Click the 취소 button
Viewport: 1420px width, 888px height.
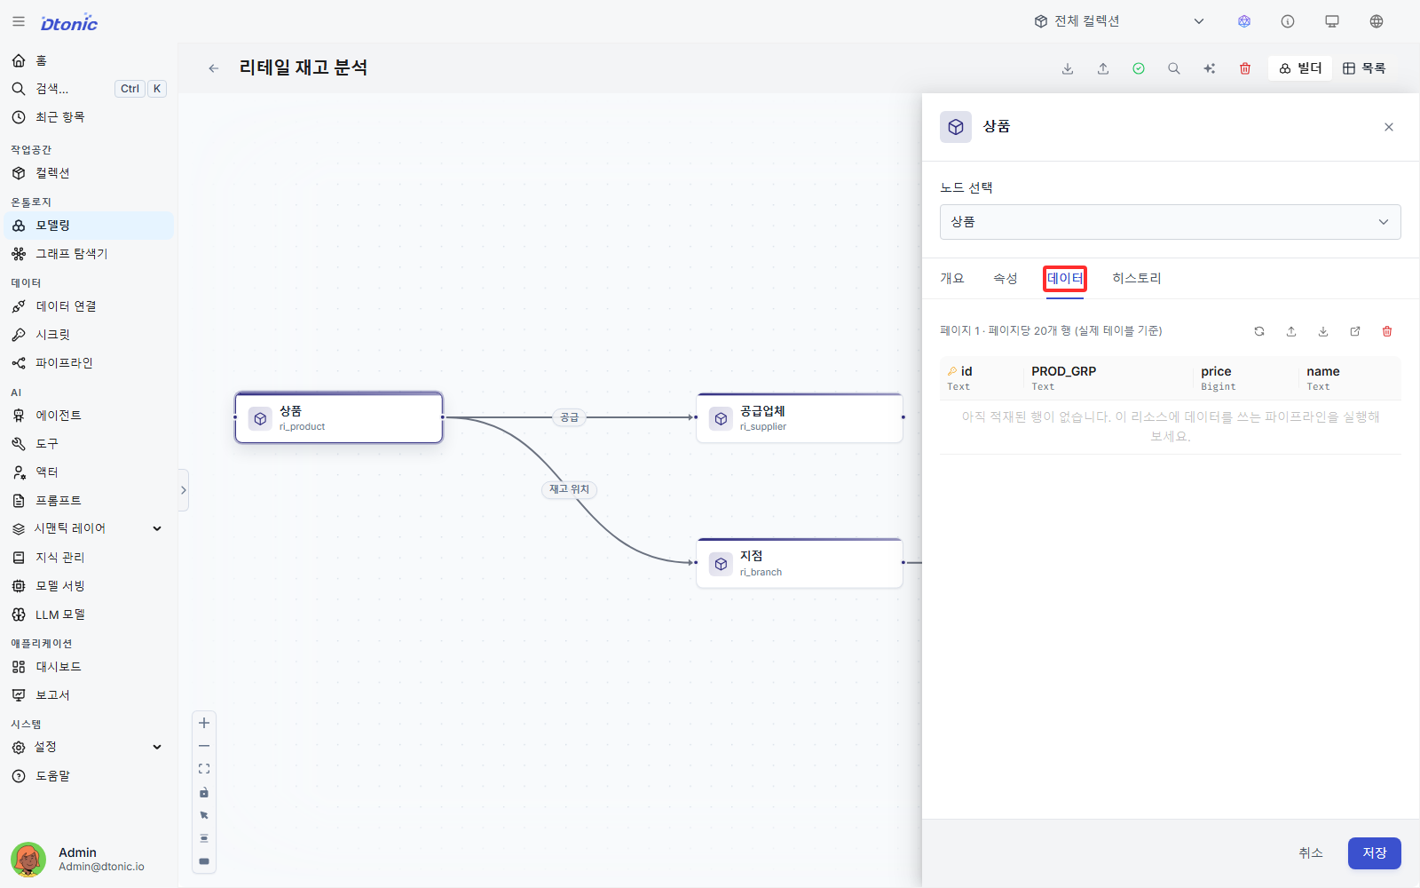tap(1311, 853)
